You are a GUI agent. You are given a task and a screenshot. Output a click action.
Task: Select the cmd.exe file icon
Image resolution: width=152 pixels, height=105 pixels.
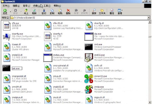pyautogui.click(x=89, y=47)
